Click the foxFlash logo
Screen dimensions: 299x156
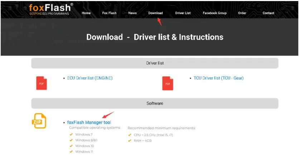(x=51, y=9)
